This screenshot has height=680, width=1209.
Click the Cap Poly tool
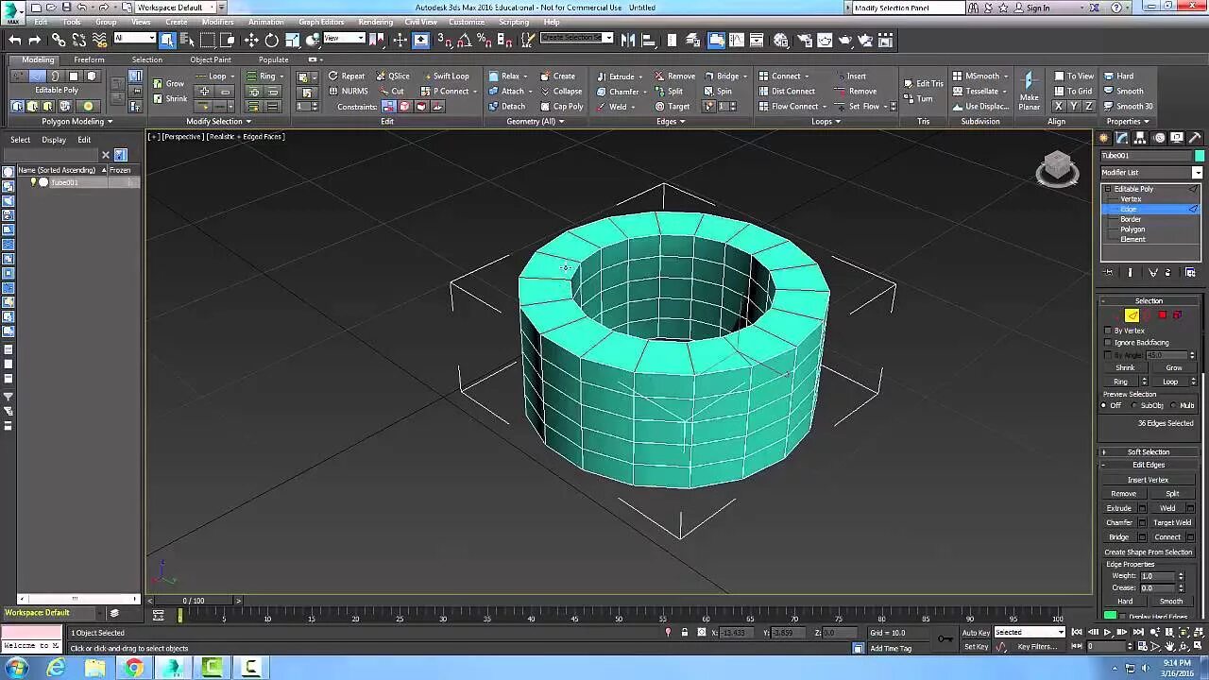[x=562, y=107]
